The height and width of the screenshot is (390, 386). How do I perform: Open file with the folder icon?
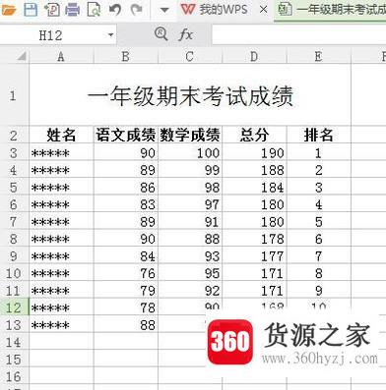[x=8, y=10]
